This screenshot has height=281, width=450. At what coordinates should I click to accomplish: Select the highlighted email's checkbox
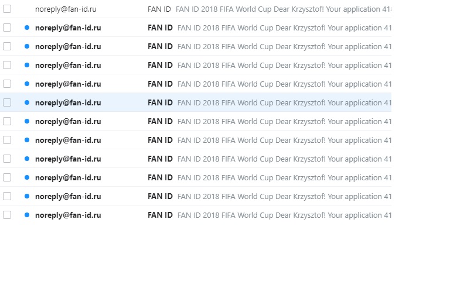click(7, 102)
